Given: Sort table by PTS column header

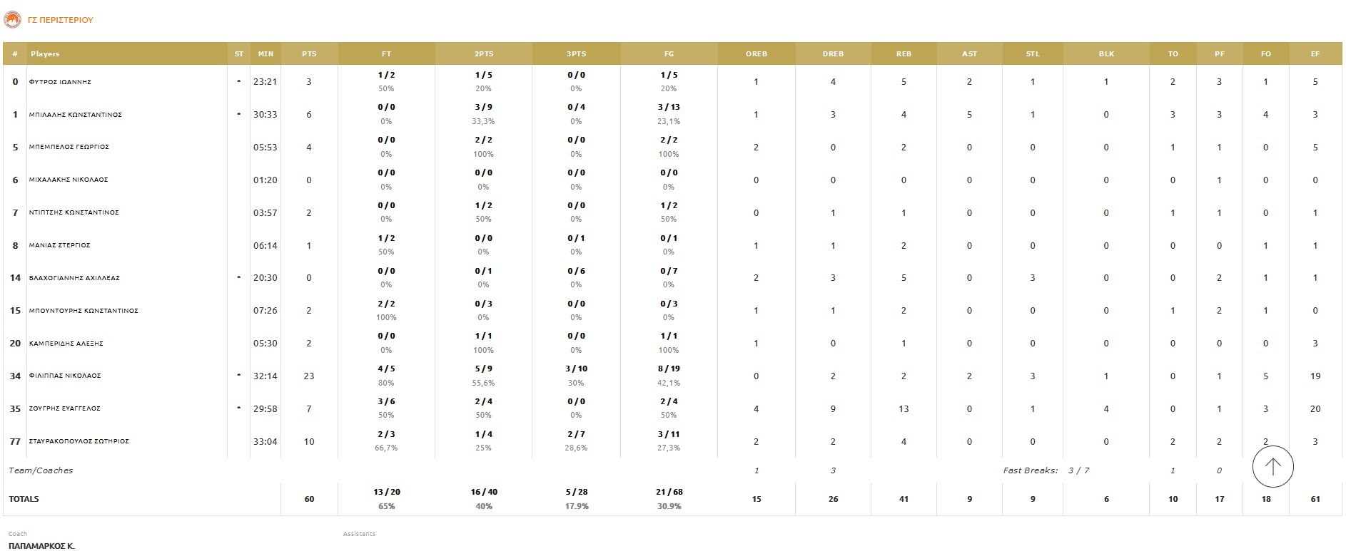Looking at the screenshot, I should (x=309, y=54).
